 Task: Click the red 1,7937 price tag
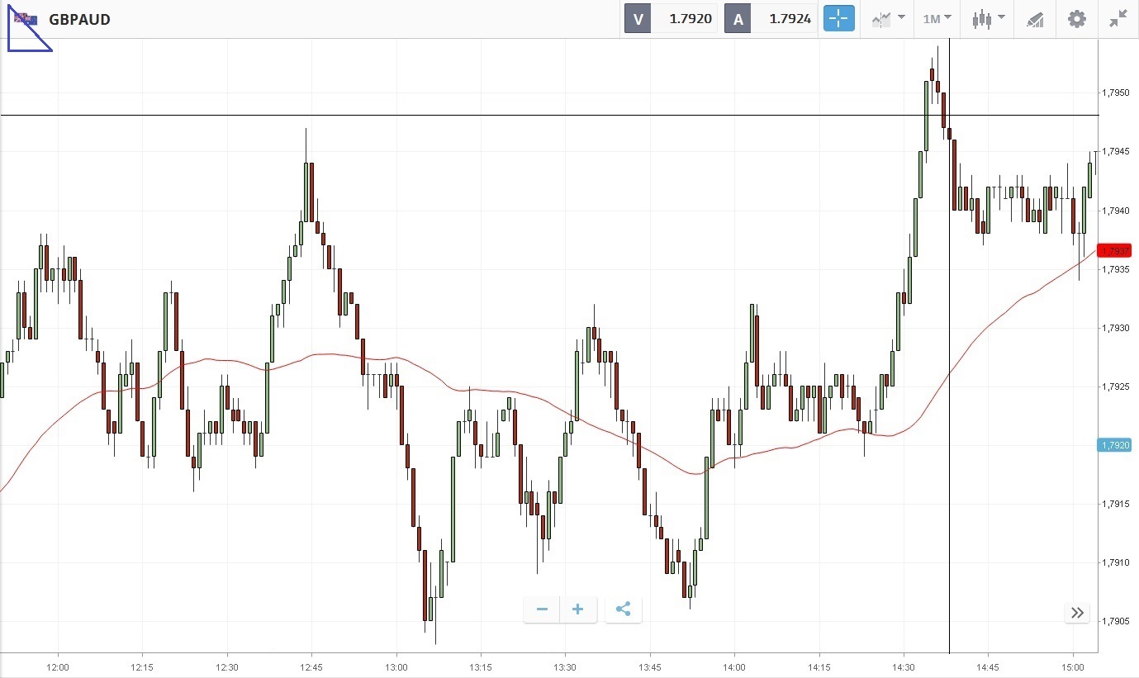[1115, 250]
